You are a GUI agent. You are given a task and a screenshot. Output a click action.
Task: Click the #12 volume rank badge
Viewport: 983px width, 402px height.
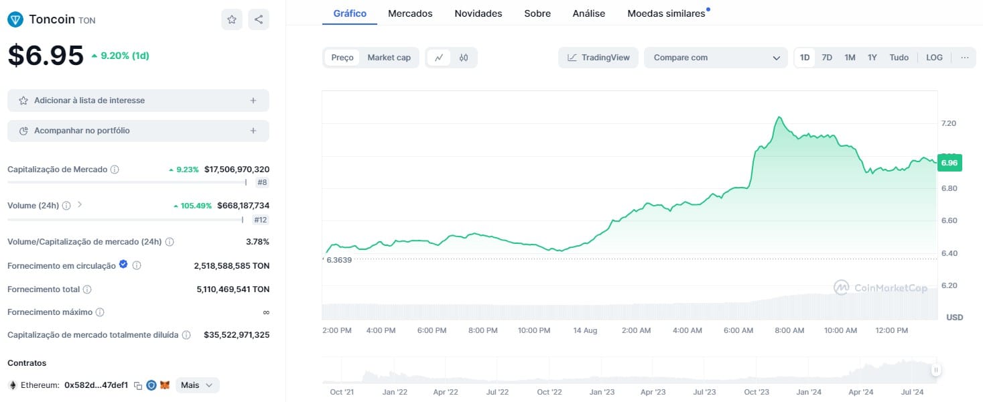click(260, 220)
